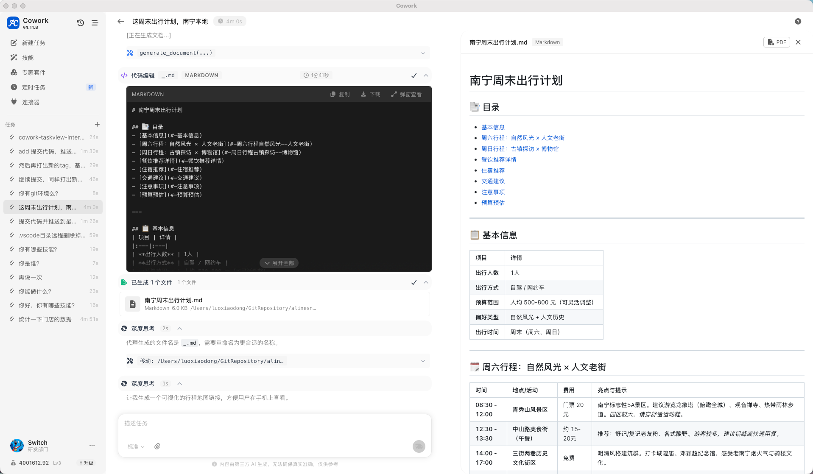Viewport: 813px width, 474px height.
Task: Open task 你有哪些技能?
Action: [53, 249]
